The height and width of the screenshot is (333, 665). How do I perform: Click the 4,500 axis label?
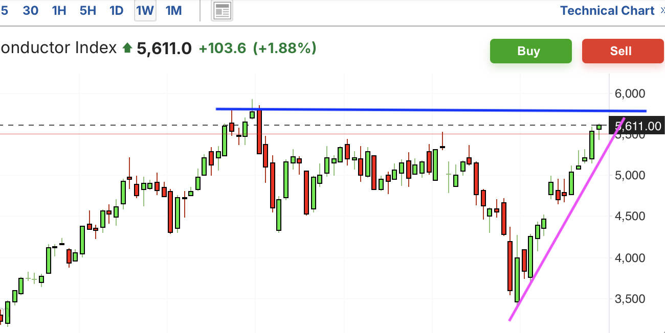pyautogui.click(x=631, y=216)
